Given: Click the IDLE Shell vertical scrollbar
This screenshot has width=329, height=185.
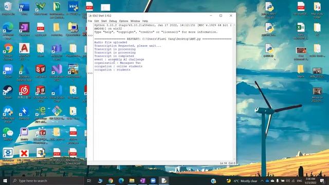Looking at the screenshot, I should [x=234, y=92].
